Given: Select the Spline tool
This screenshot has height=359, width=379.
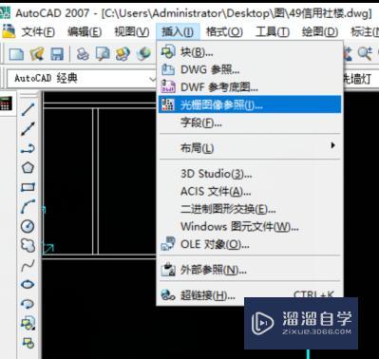Looking at the screenshot, I should (28, 265).
